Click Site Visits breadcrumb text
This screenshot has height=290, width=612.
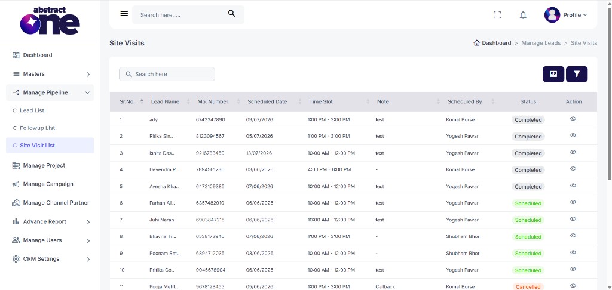point(584,43)
